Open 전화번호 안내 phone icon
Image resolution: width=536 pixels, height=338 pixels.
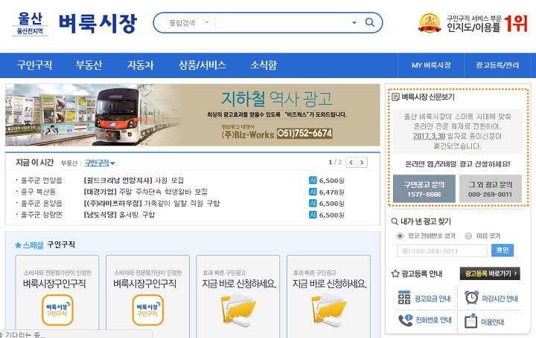[x=406, y=320]
